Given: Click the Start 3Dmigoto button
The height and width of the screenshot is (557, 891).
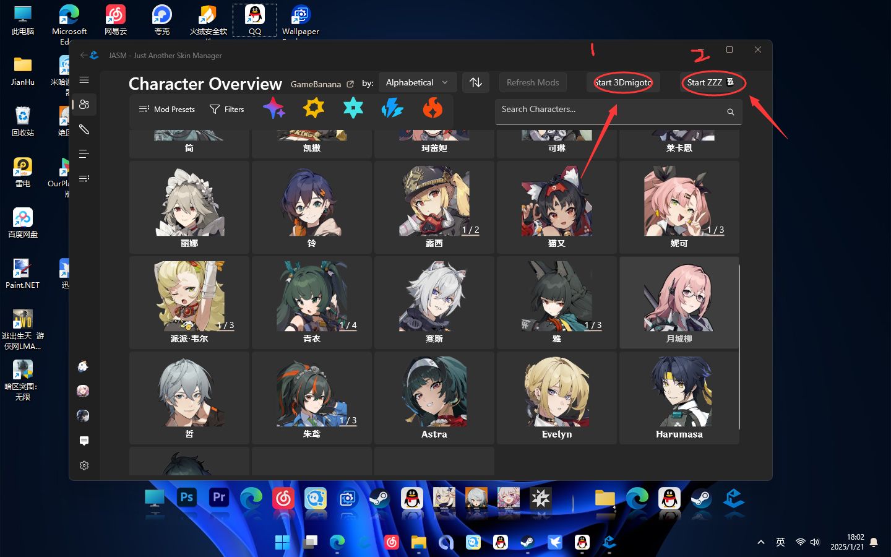Looking at the screenshot, I should 623,82.
